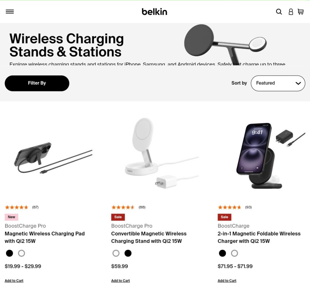Screen dimensions: 310x283
Task: Select white color for 2-in-1 Foldable Charger
Action: [x=235, y=253]
